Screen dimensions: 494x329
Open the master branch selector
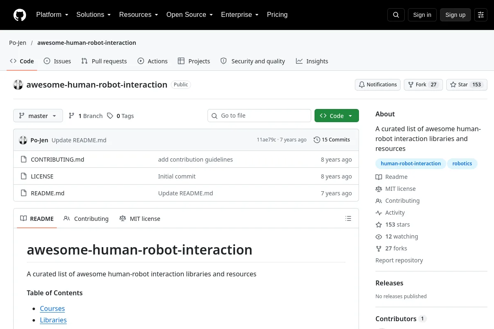tap(38, 116)
